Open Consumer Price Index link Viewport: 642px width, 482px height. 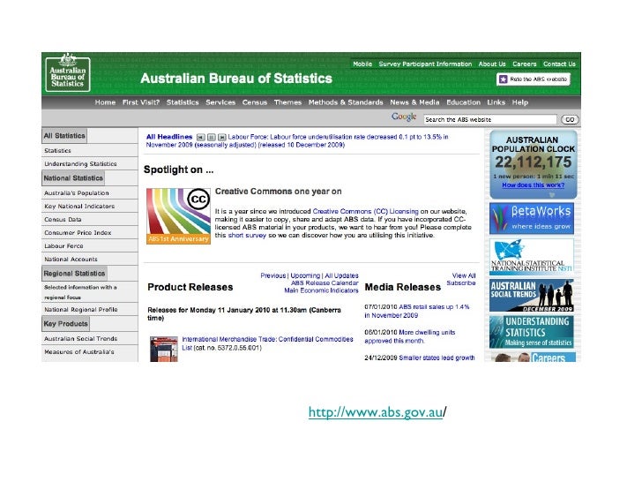[78, 232]
